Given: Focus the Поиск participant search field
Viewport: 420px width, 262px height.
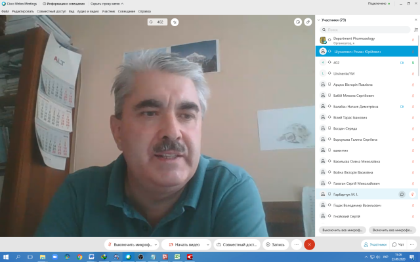Looking at the screenshot, I should pyautogui.click(x=365, y=29).
